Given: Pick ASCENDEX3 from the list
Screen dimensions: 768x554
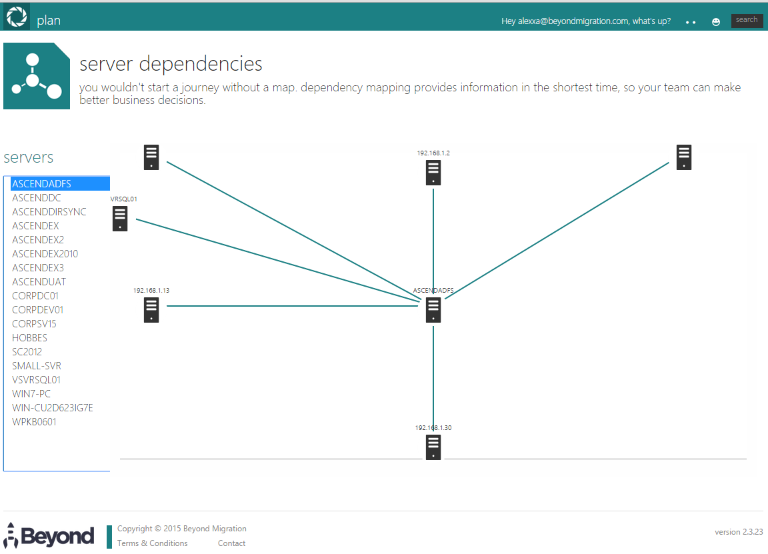Looking at the screenshot, I should coord(38,268).
